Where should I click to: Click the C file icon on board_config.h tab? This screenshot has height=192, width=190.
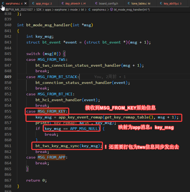[96, 3]
